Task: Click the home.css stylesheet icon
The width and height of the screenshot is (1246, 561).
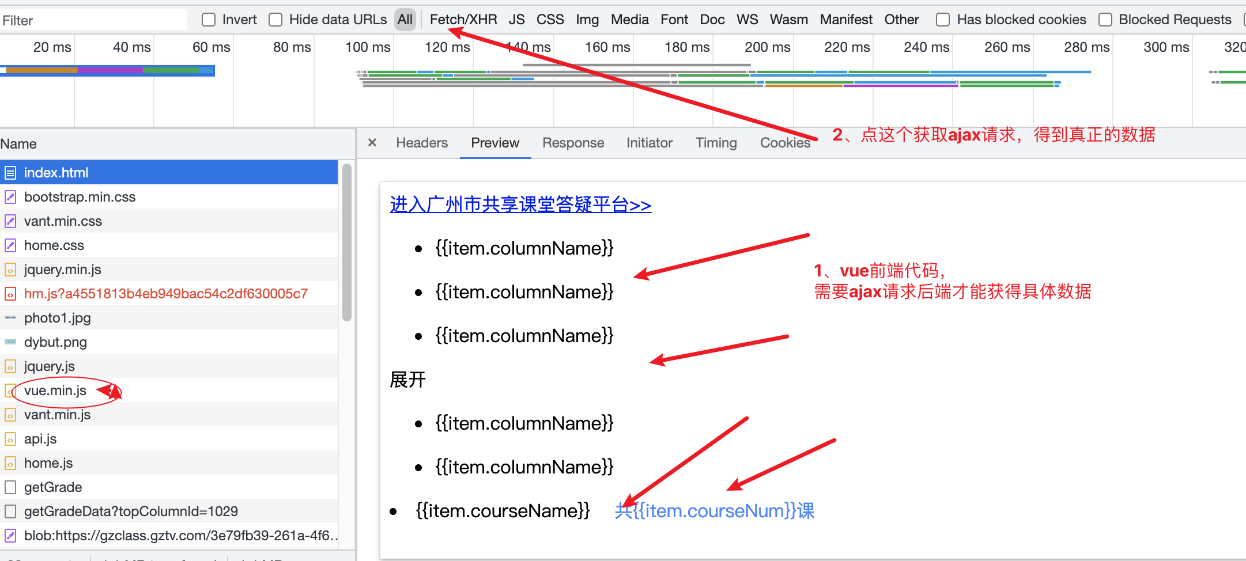Action: point(10,245)
